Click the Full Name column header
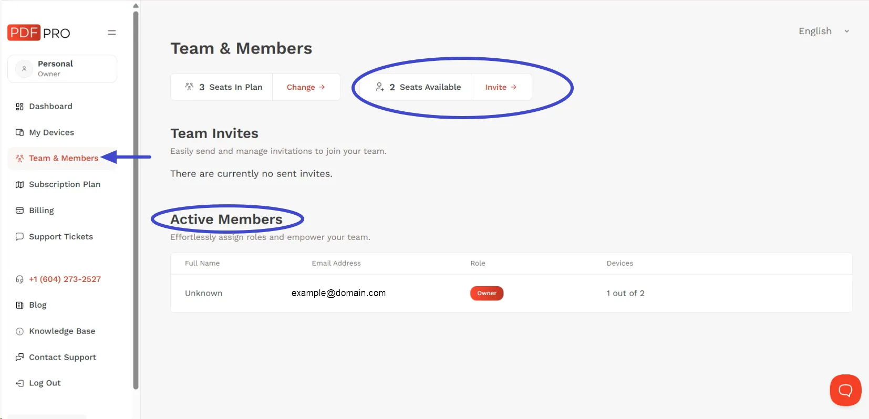Viewport: 869px width, 419px height. [202, 264]
